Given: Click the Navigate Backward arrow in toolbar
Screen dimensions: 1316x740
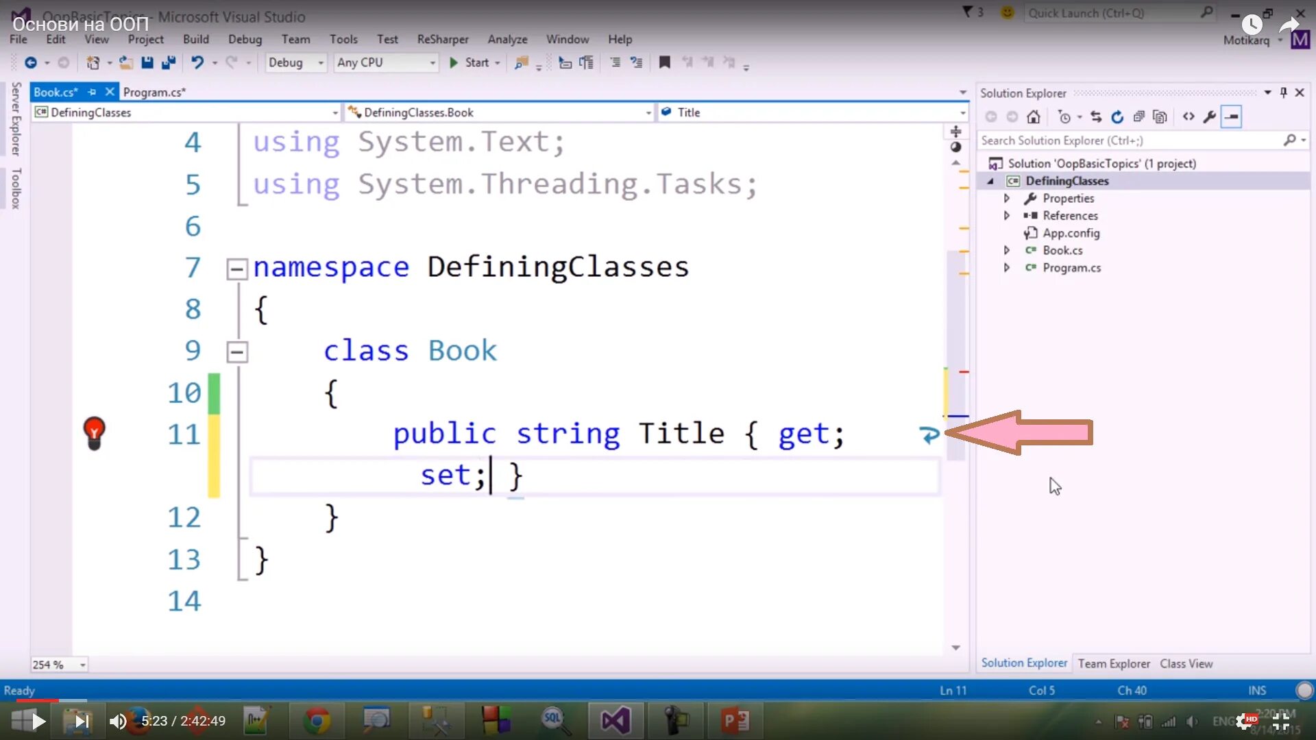Looking at the screenshot, I should pos(31,63).
